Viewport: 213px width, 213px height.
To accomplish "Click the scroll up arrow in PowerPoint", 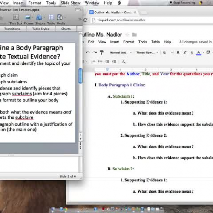I will pos(81,135).
